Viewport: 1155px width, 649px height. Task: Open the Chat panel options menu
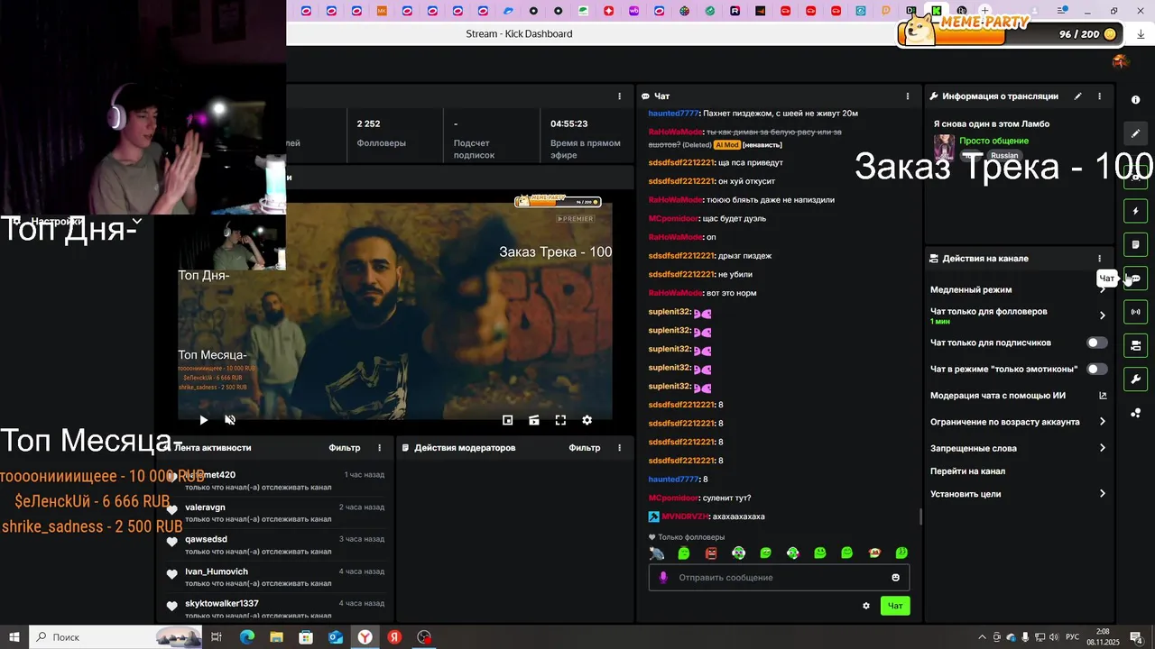click(x=908, y=96)
